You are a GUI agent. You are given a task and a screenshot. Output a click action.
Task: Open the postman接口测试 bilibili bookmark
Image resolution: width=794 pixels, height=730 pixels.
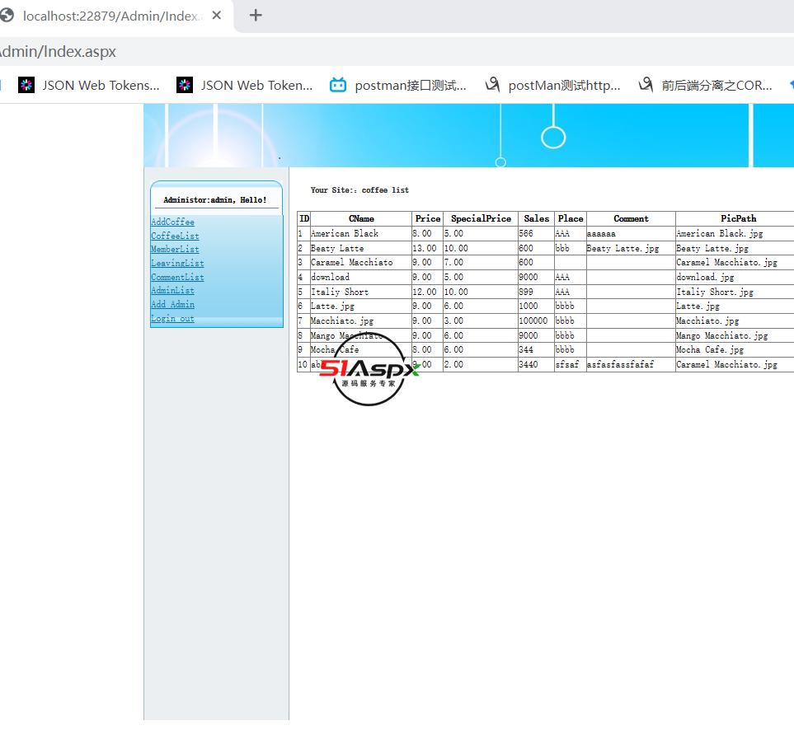pos(398,85)
